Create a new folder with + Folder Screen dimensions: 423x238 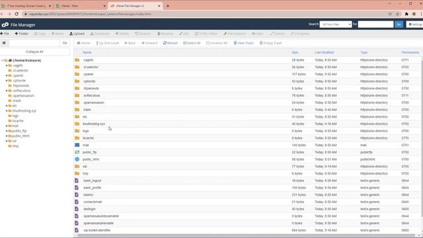coord(22,34)
